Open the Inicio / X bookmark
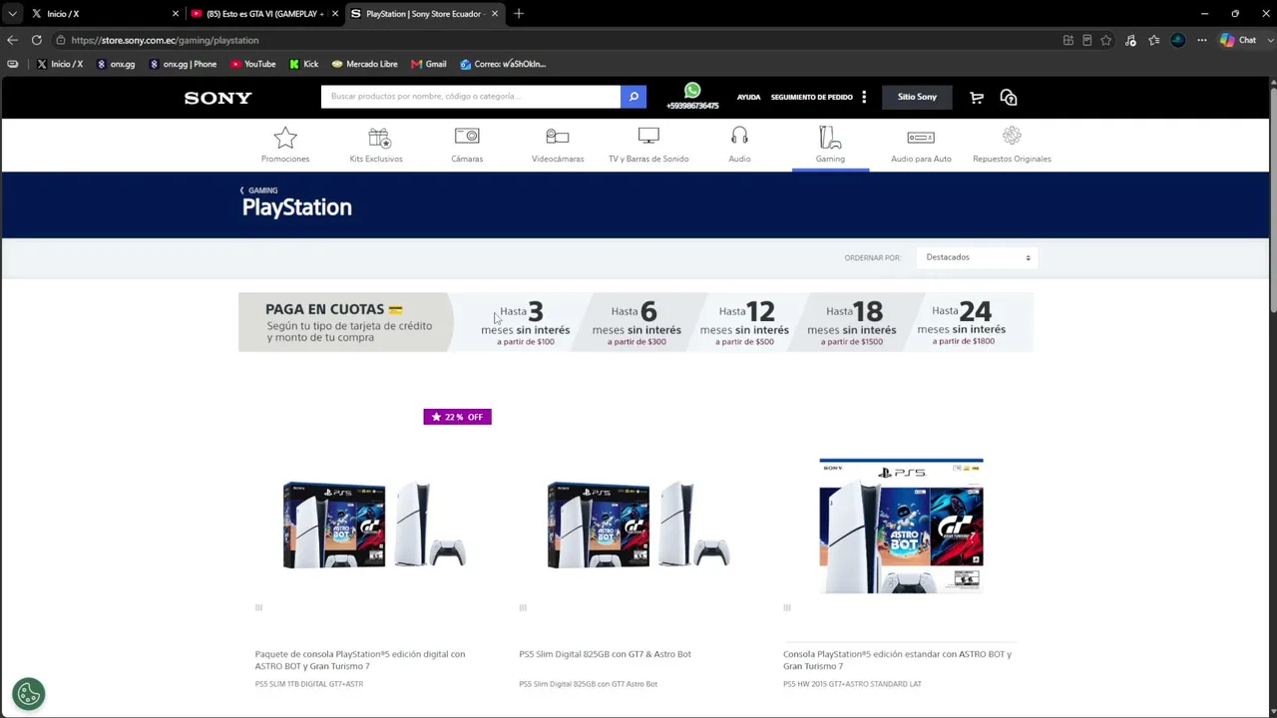The width and height of the screenshot is (1277, 718). (x=60, y=64)
